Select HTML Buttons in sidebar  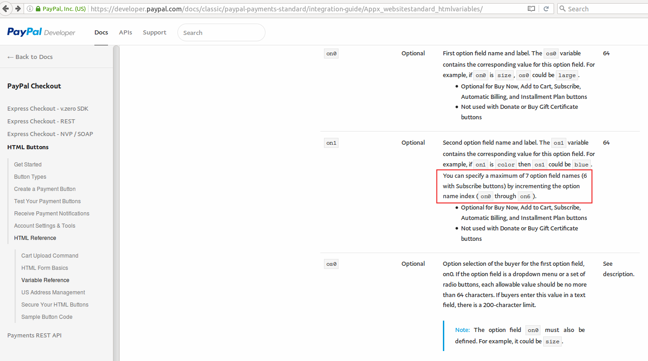tap(28, 147)
